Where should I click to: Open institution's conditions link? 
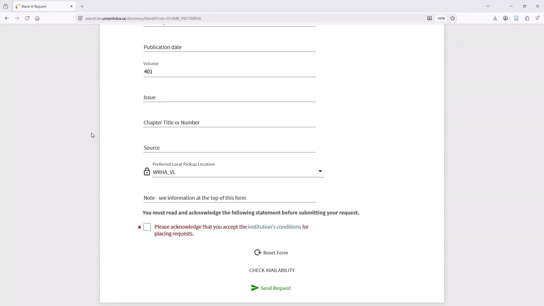click(275, 227)
